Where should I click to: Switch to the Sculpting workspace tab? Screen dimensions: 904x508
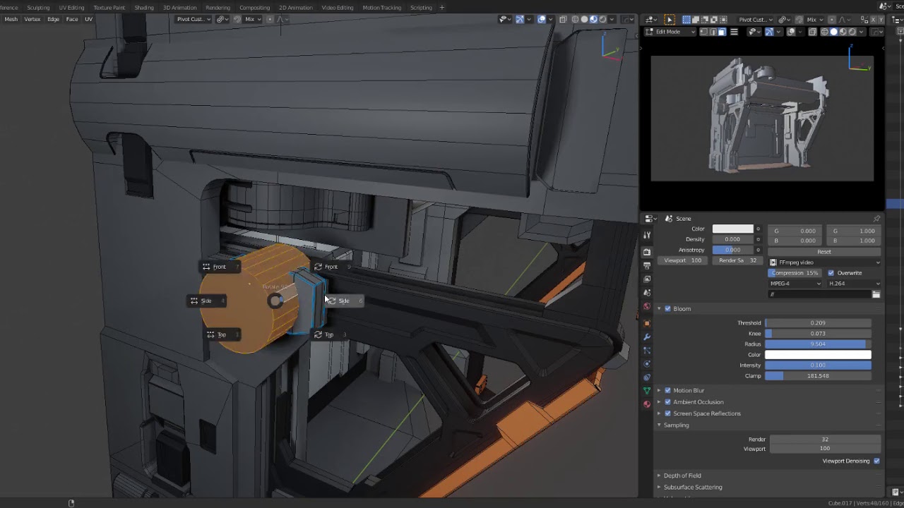point(38,8)
